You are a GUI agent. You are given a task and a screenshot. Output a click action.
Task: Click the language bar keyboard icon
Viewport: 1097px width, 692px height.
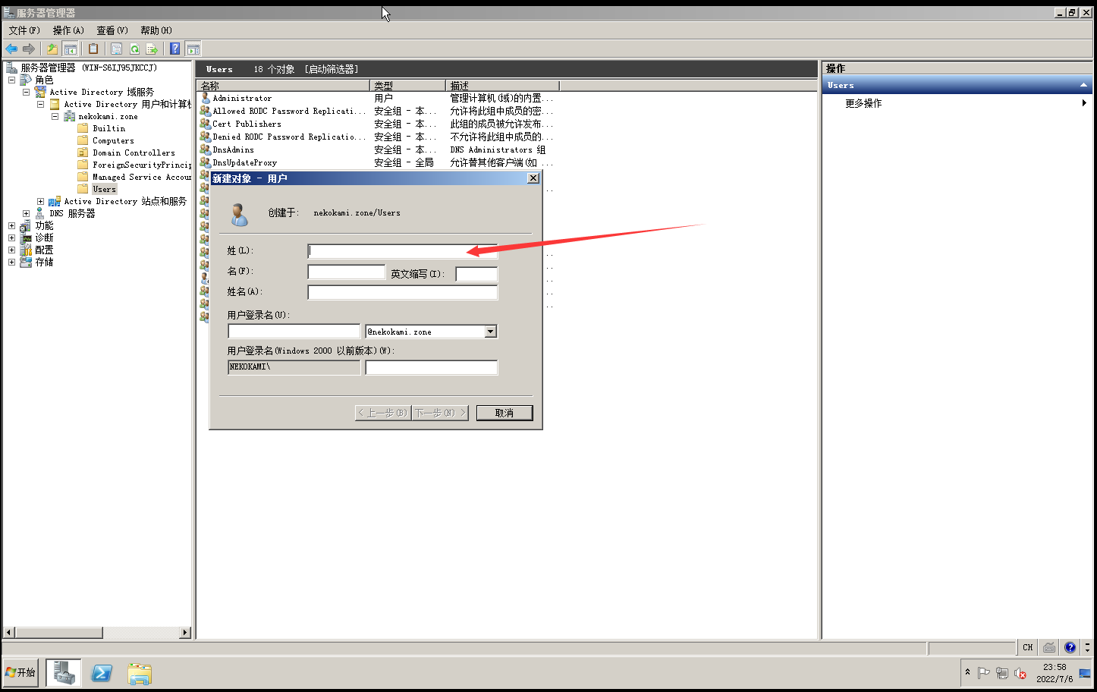[x=1049, y=647]
